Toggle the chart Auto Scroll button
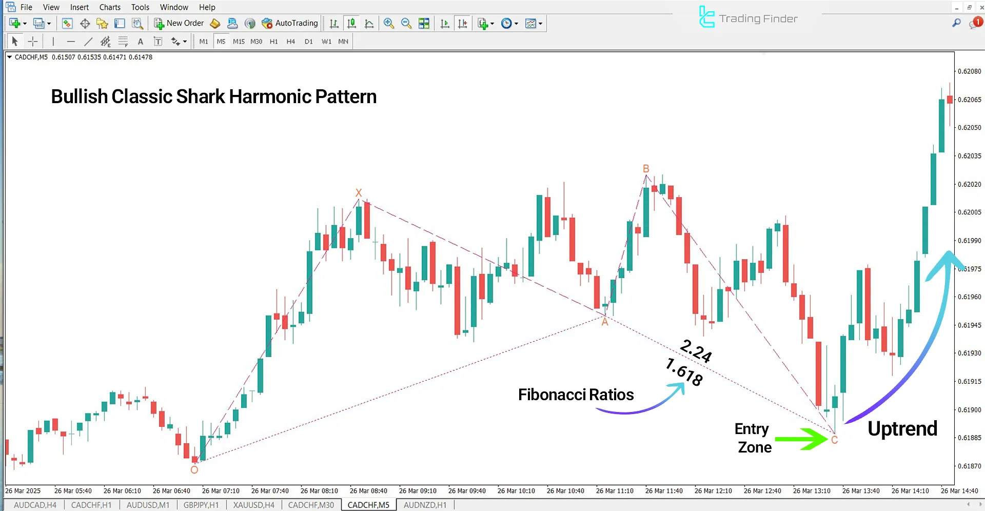This screenshot has width=985, height=511. coord(445,24)
